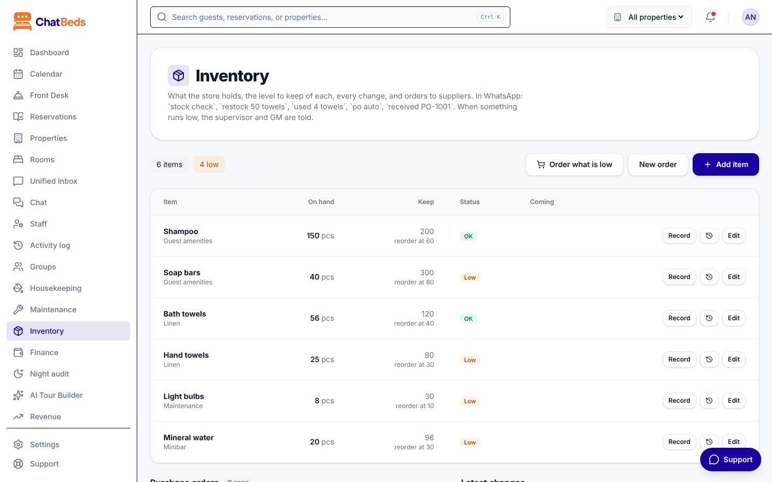View history for Light bulbs
This screenshot has height=482, width=772.
click(x=709, y=401)
